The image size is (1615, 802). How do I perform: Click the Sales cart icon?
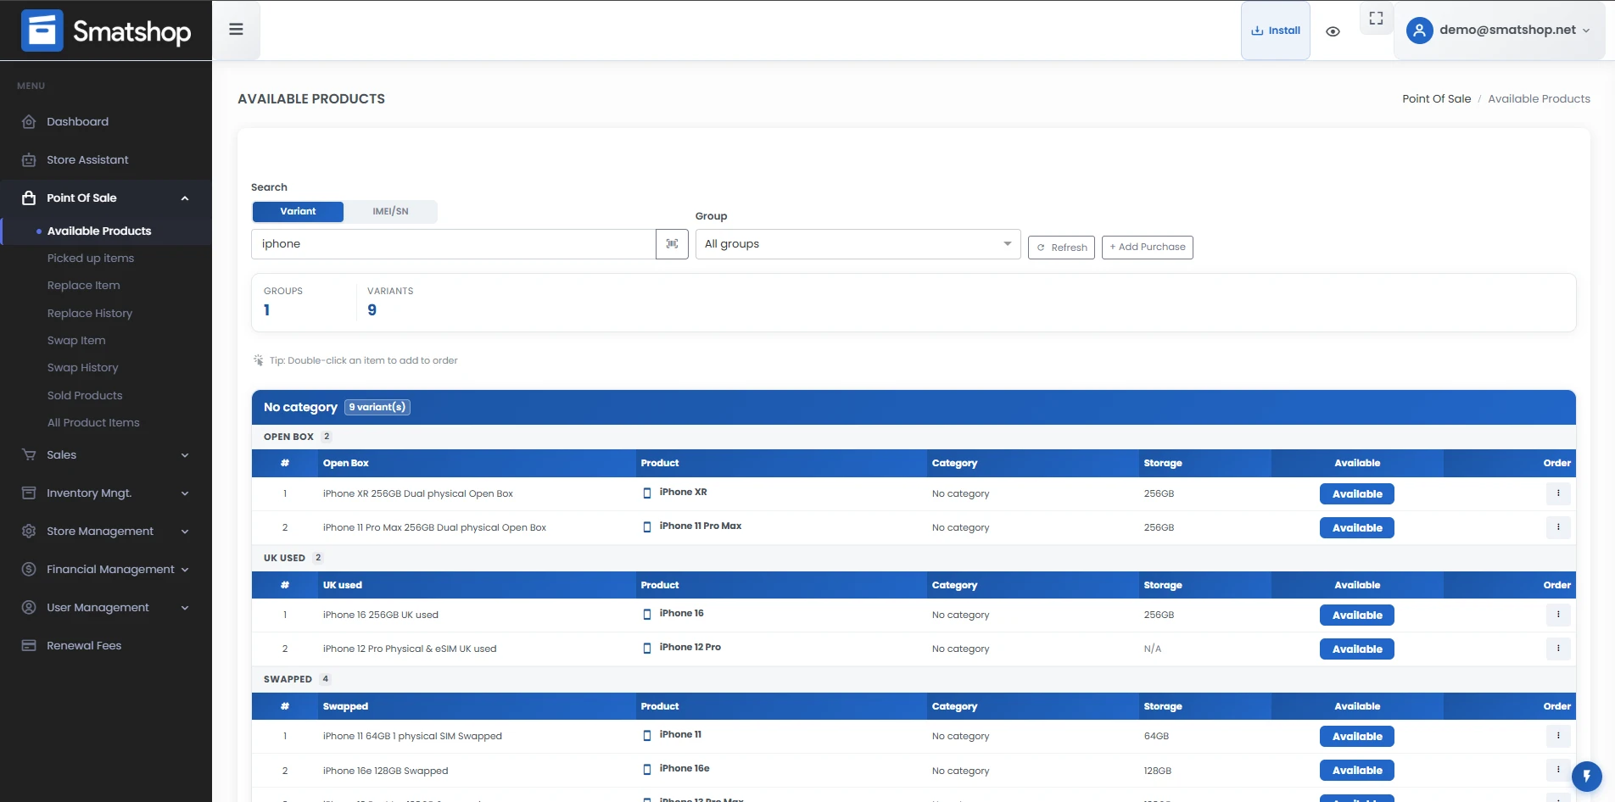[x=29, y=455]
